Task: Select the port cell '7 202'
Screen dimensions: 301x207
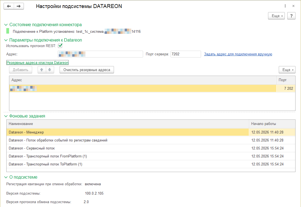Action: [286, 88]
